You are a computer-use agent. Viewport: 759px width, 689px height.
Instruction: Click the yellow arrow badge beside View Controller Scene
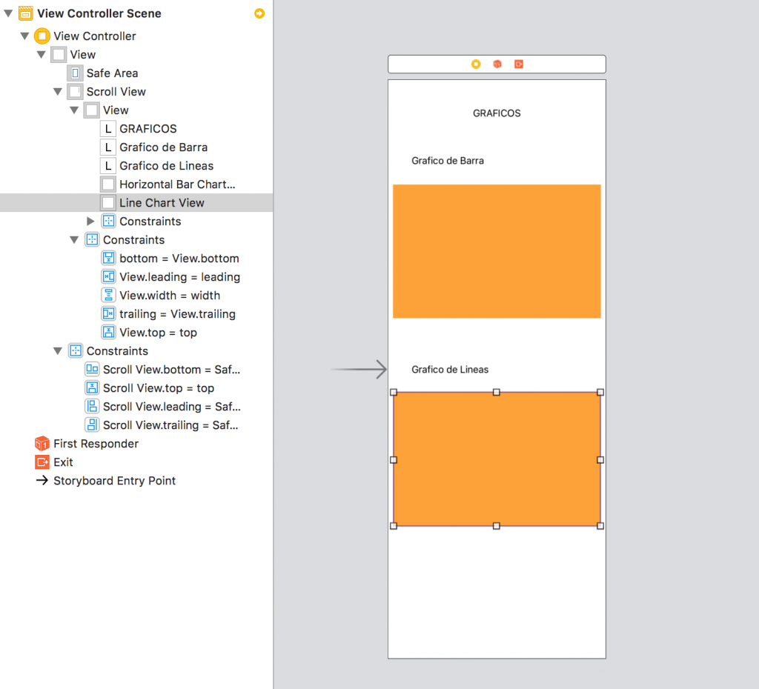[x=259, y=13]
